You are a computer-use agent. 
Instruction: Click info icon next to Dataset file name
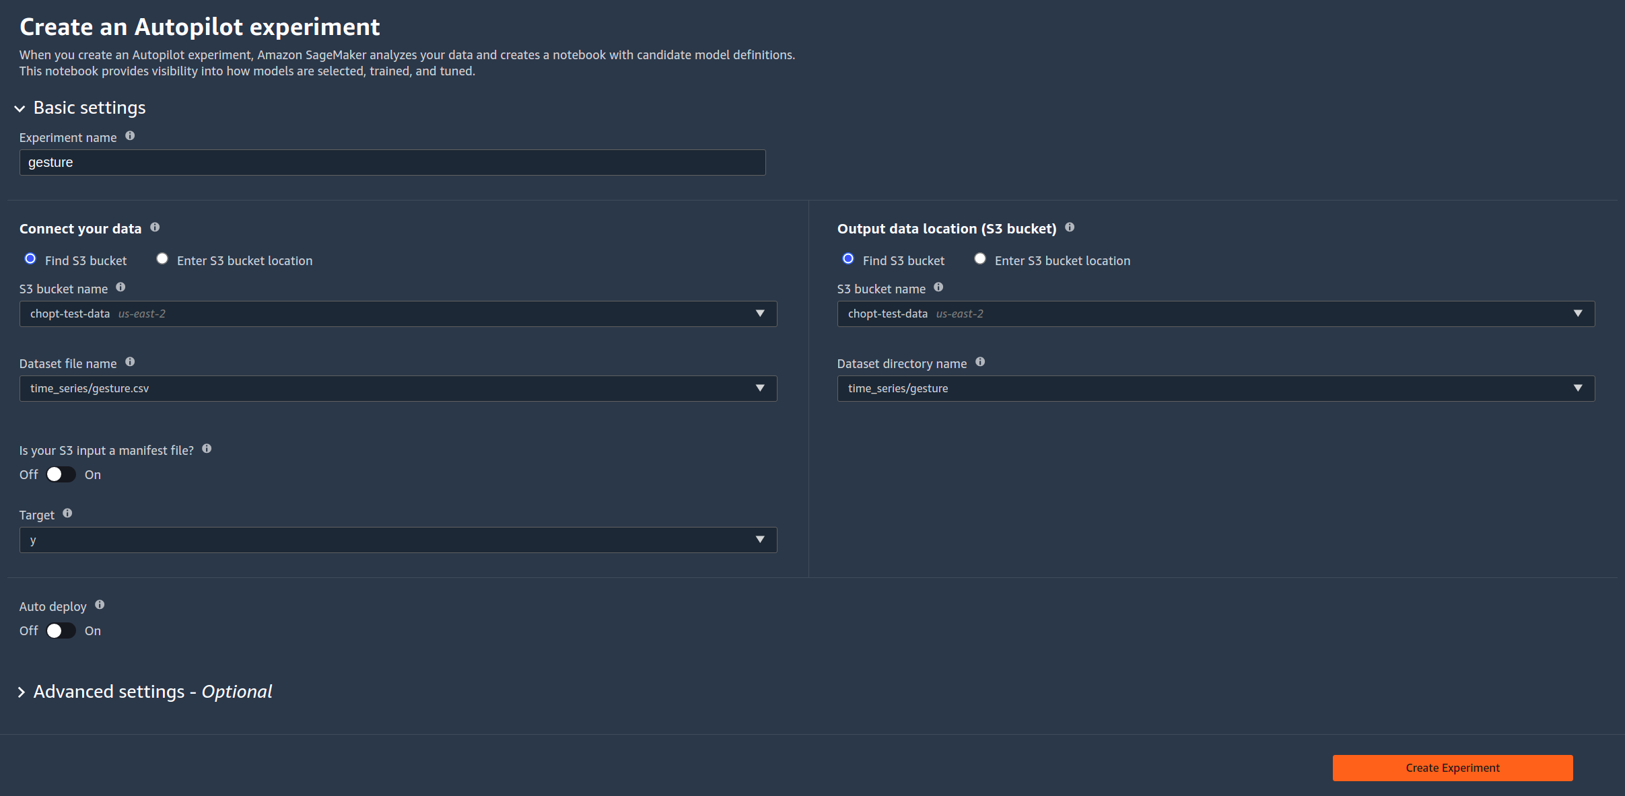click(x=130, y=362)
